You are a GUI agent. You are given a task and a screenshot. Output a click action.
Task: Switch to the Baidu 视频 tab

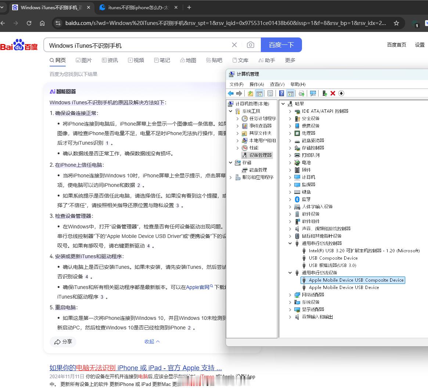136,60
